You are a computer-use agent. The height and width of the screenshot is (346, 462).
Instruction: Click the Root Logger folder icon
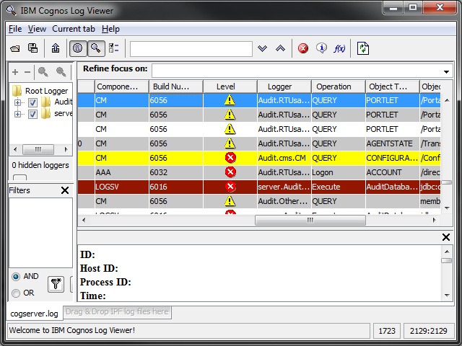[17, 91]
